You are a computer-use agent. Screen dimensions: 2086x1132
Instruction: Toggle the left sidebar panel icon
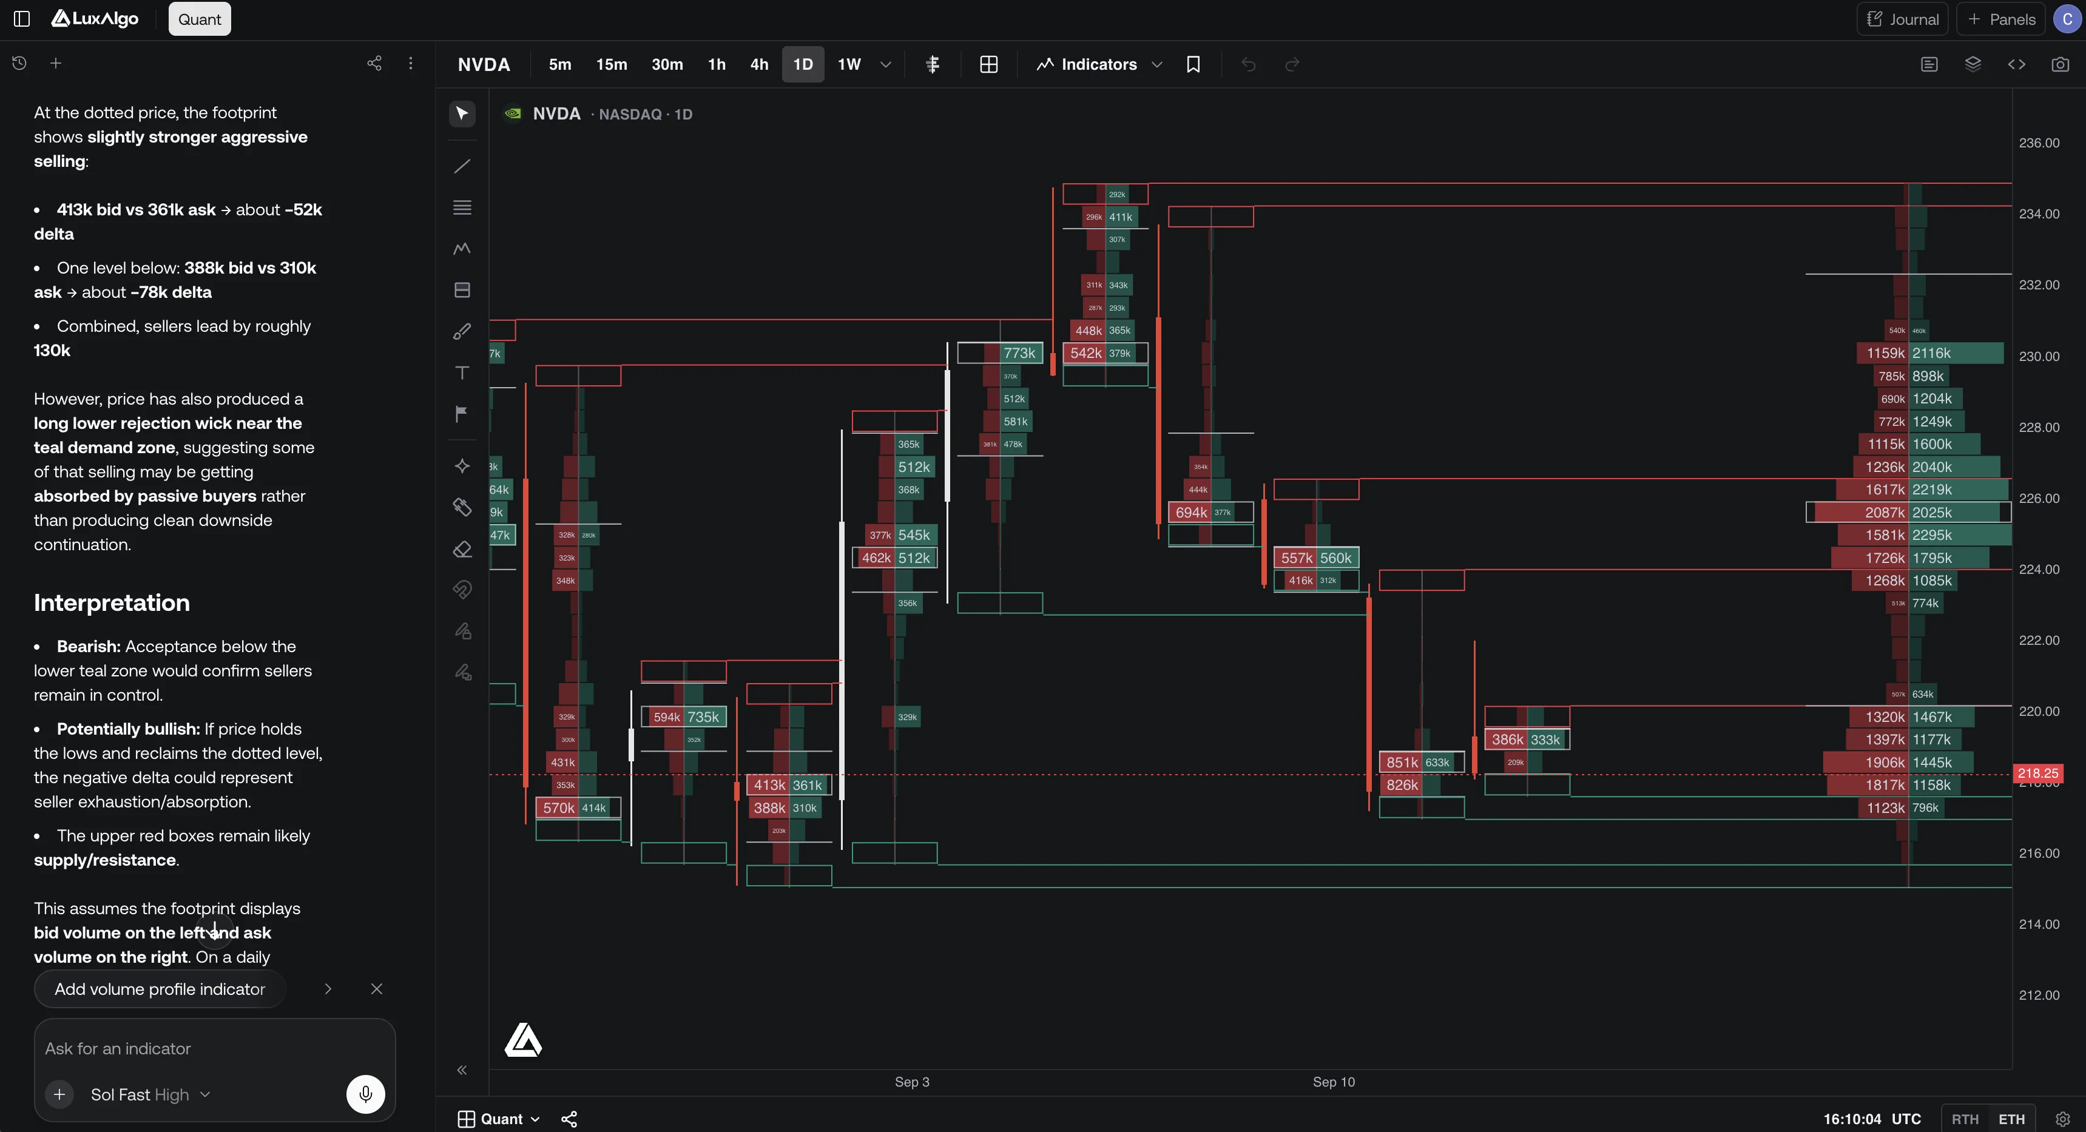(x=22, y=19)
